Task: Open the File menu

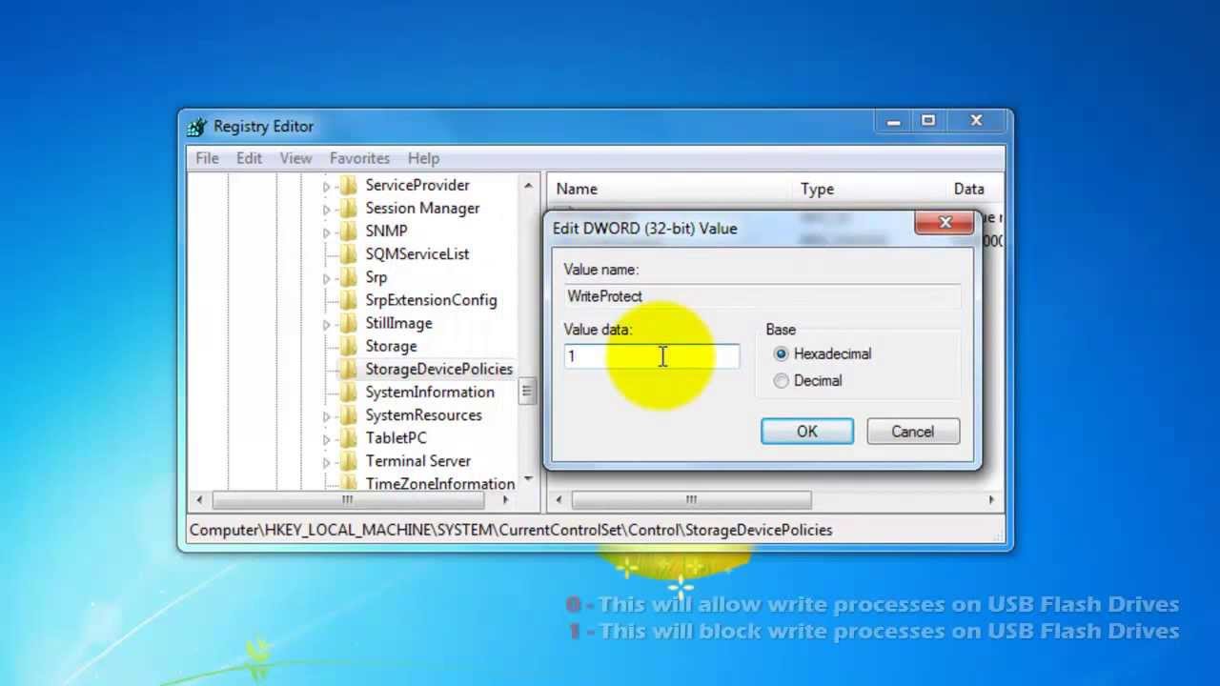Action: [207, 158]
